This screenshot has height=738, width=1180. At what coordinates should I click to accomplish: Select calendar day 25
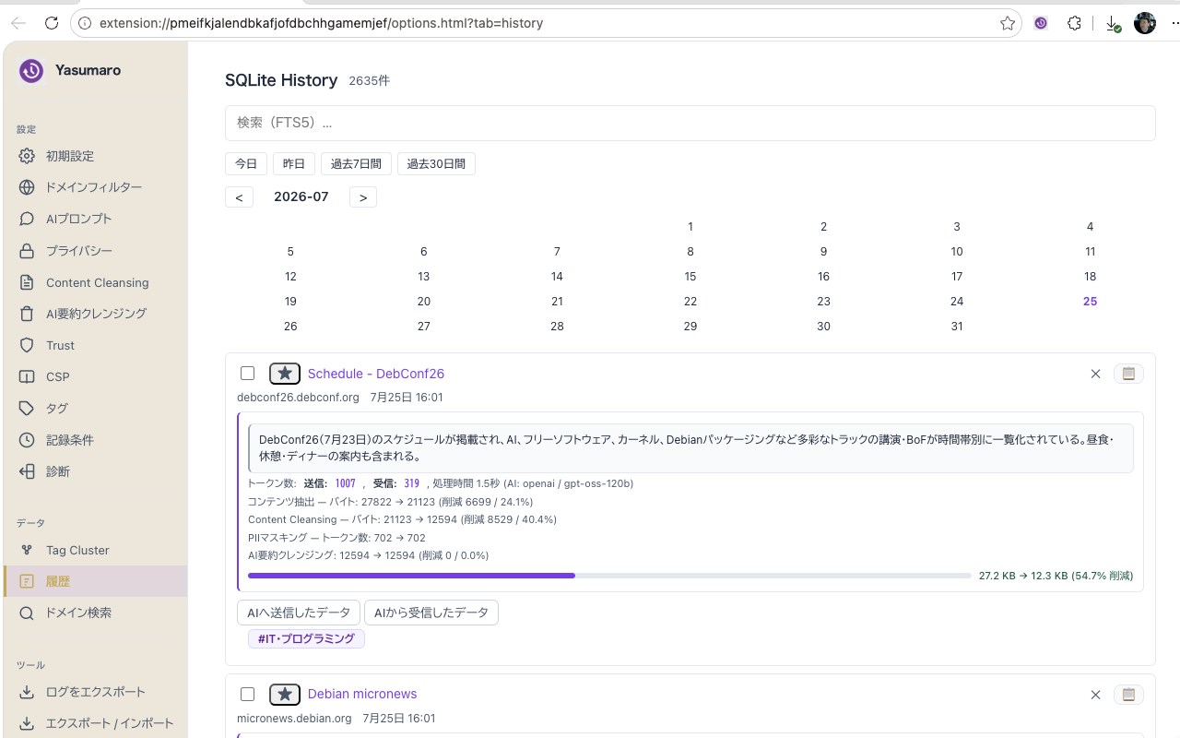tap(1090, 302)
